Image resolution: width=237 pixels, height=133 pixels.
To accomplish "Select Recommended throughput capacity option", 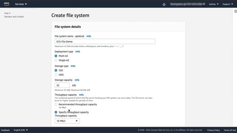I will coord(56,104).
